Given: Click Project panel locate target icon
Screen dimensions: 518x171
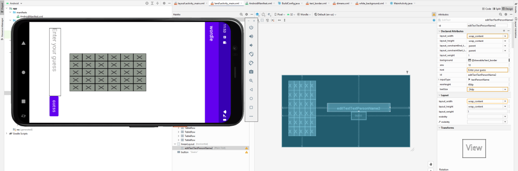Looking at the screenshot, I should click(147, 3).
